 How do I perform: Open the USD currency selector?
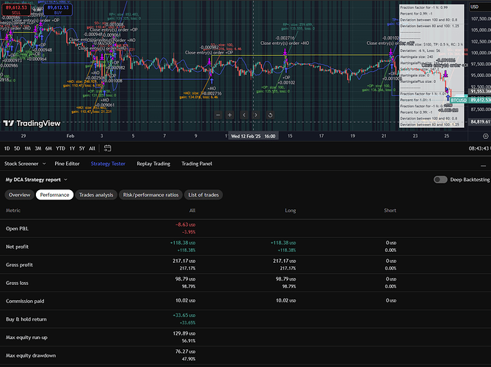tap(479, 7)
